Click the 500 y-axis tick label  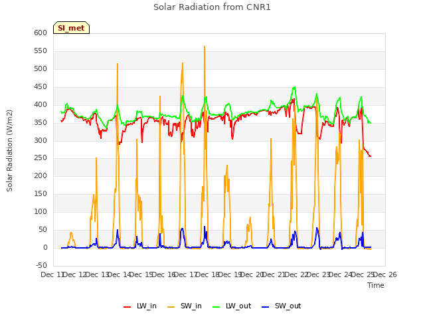(x=41, y=68)
